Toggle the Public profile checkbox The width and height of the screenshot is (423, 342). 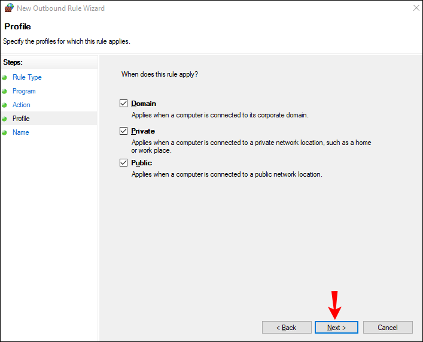[x=124, y=163]
